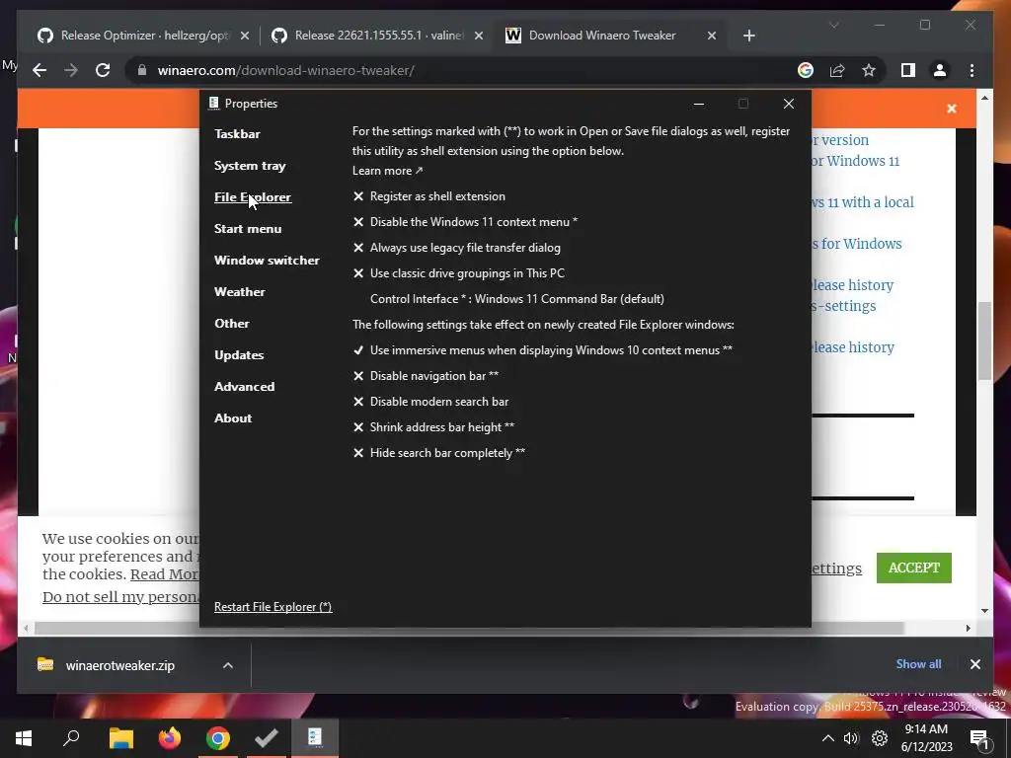Toggle Disable navigation bar

pos(426,376)
